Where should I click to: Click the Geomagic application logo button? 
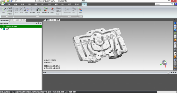click(x=3, y=3)
